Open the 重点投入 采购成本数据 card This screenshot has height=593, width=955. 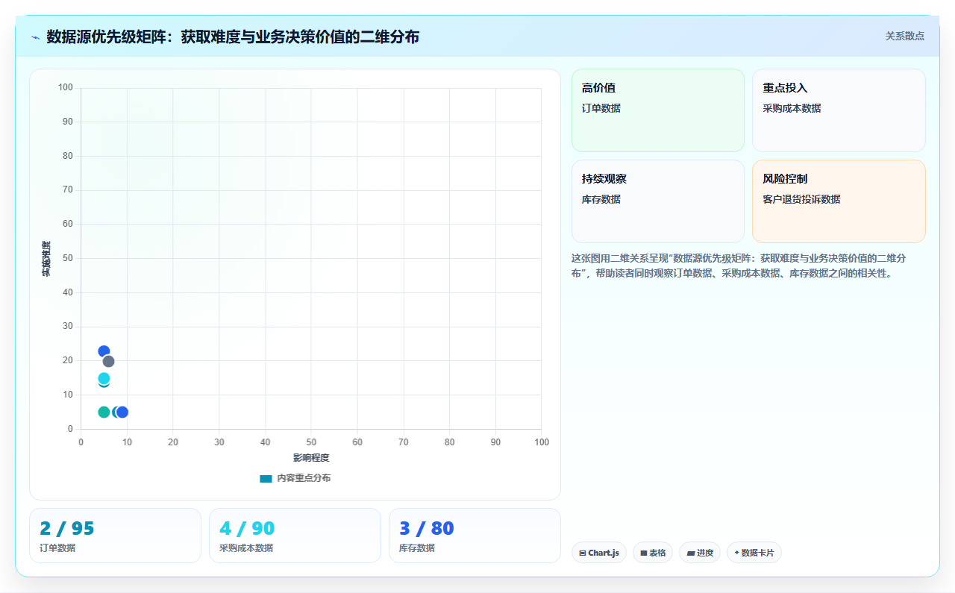click(839, 110)
